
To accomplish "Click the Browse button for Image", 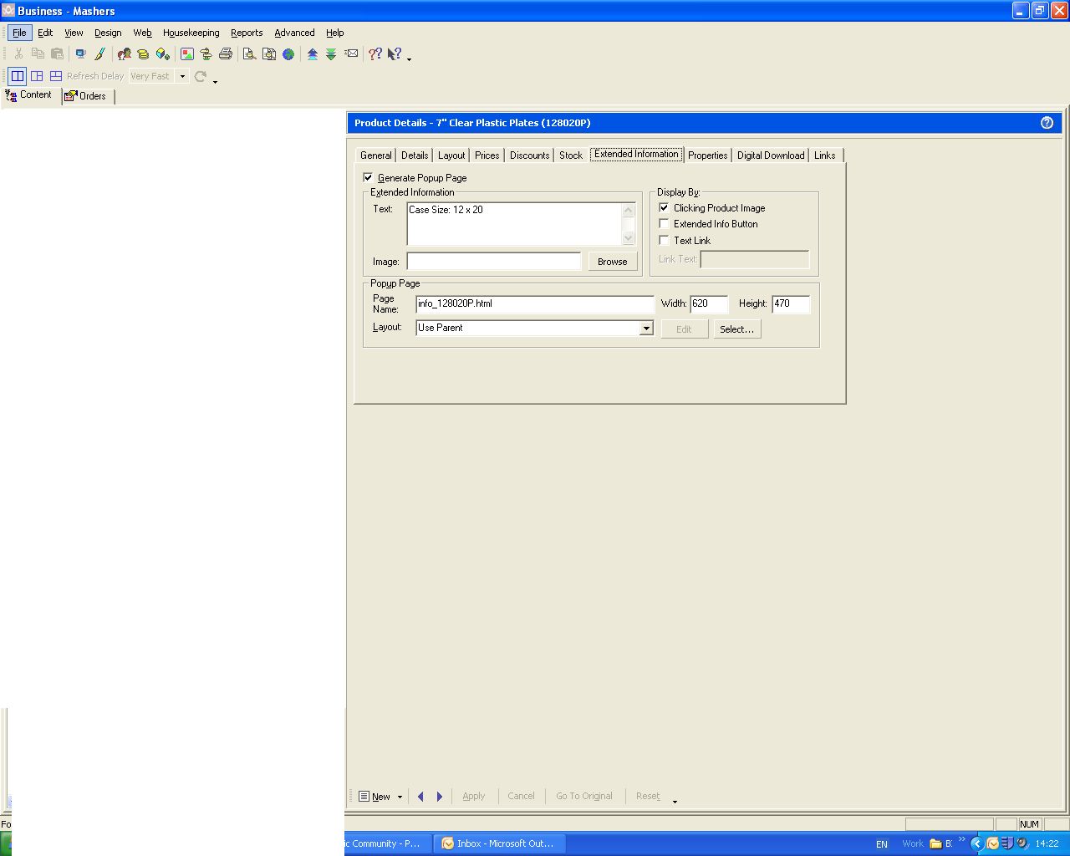I will (612, 262).
